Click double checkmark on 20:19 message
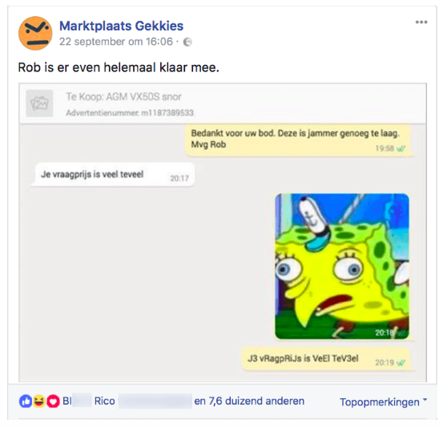The width and height of the screenshot is (443, 428). 401,363
